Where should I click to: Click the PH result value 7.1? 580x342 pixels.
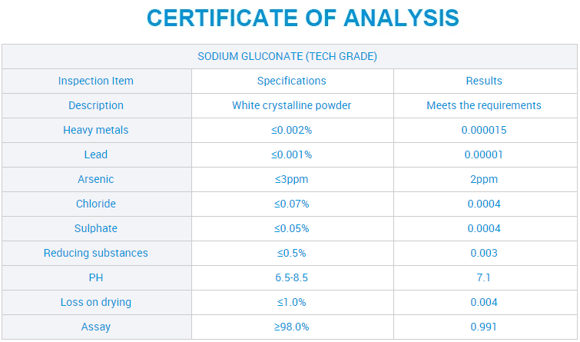click(x=484, y=277)
